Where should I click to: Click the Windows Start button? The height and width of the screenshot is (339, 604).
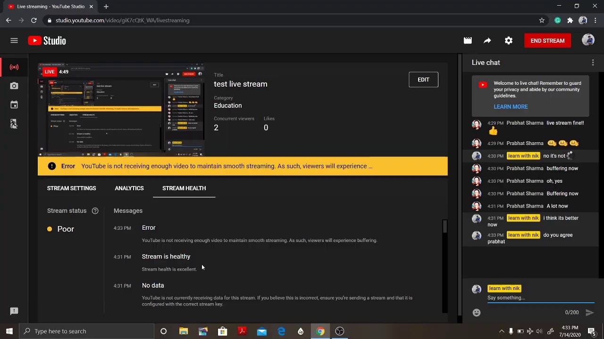click(9, 331)
